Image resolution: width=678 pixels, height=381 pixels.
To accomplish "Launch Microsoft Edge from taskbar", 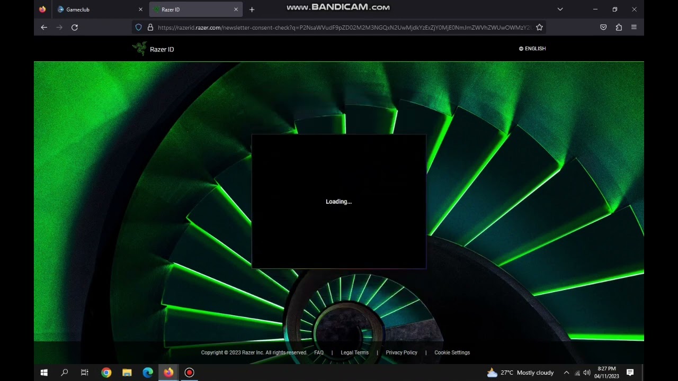I will 148,373.
